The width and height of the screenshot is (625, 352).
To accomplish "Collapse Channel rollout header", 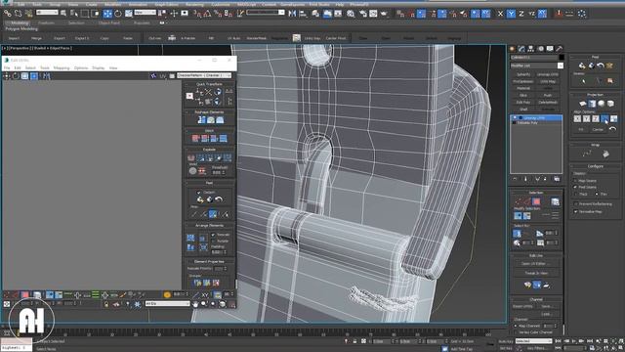I will 536,299.
